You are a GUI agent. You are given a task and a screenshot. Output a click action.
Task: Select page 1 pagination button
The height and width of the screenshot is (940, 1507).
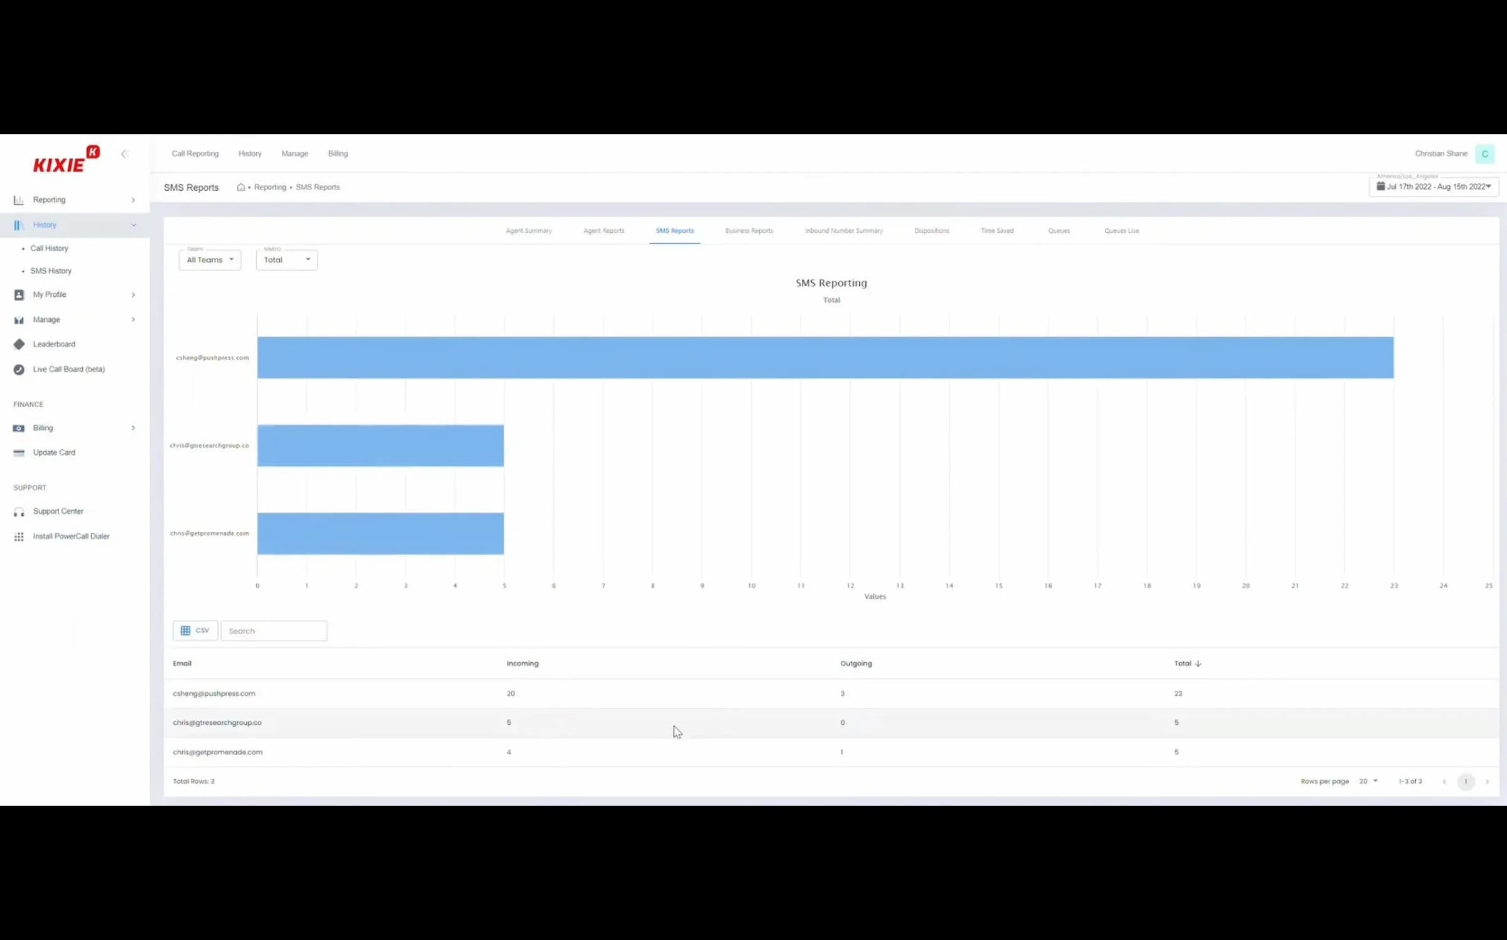click(1466, 782)
